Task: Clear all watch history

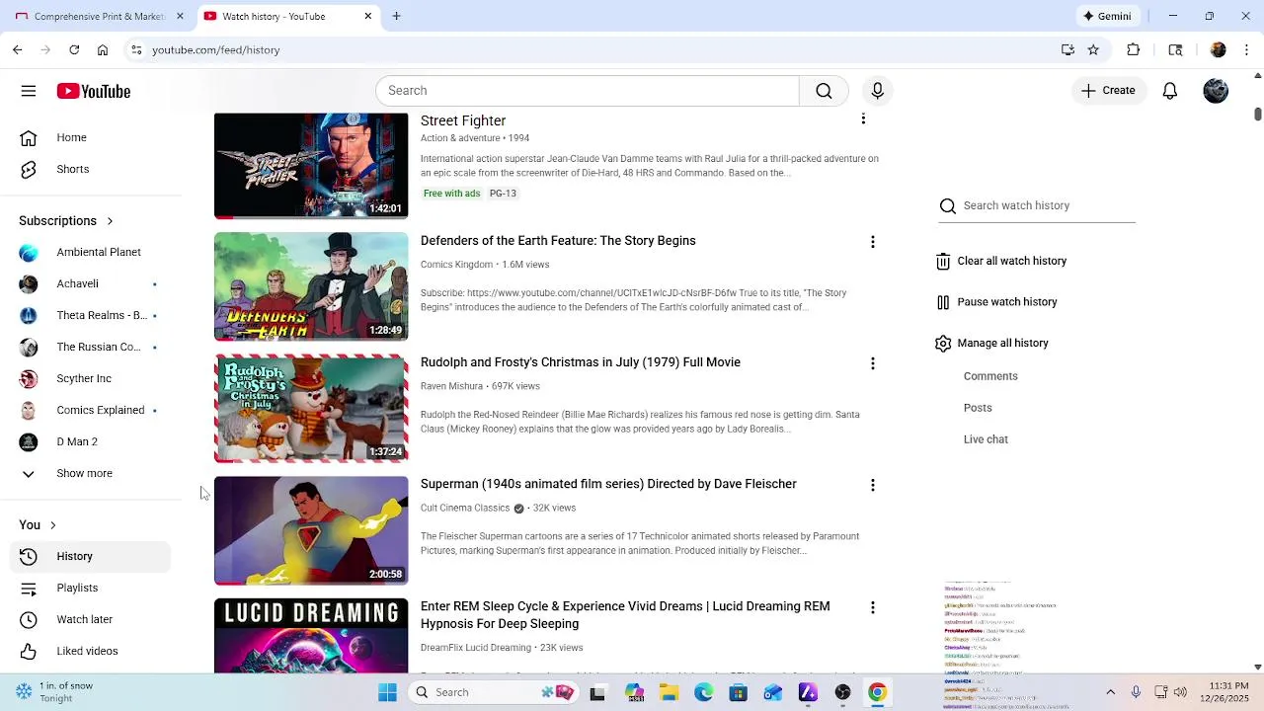Action: tap(1001, 261)
